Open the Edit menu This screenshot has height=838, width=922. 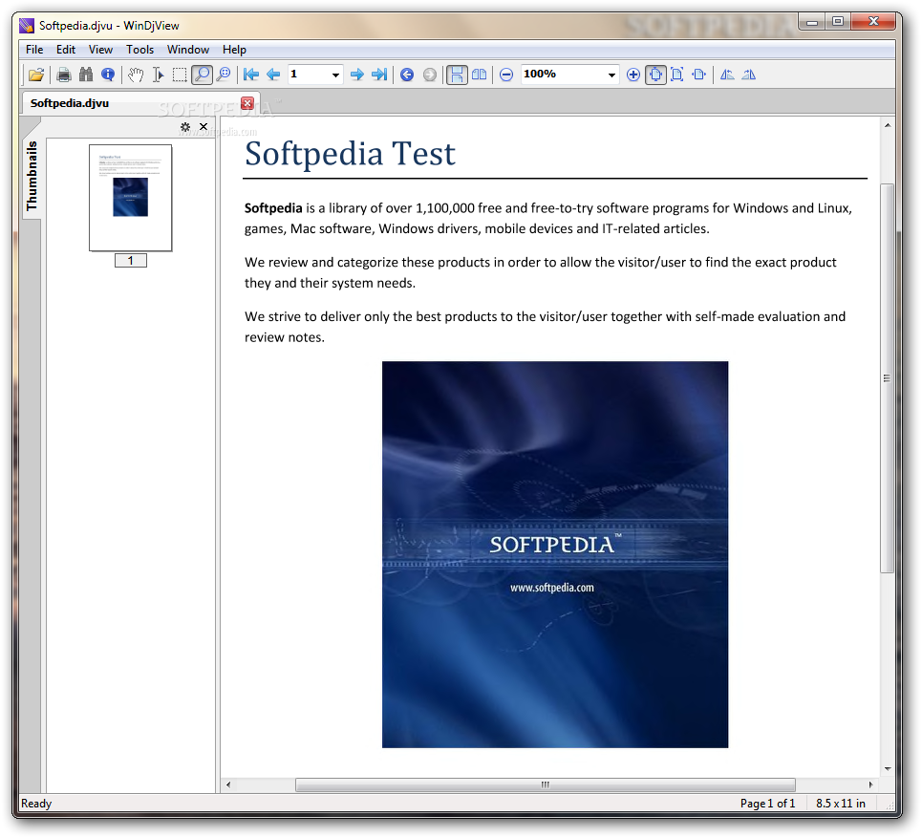[66, 50]
